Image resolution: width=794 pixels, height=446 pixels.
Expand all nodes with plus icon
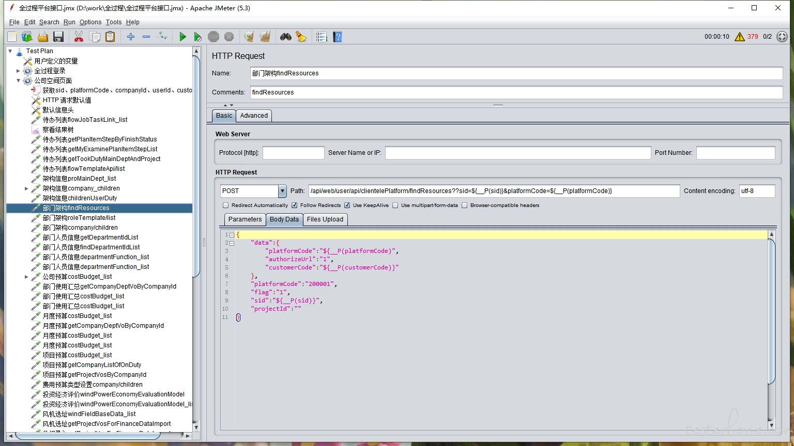pyautogui.click(x=131, y=37)
